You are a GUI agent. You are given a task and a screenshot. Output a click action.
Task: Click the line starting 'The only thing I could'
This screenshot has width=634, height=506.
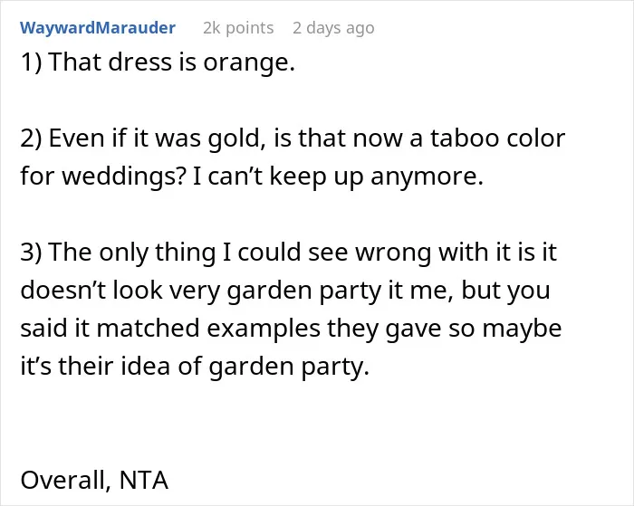tap(289, 253)
